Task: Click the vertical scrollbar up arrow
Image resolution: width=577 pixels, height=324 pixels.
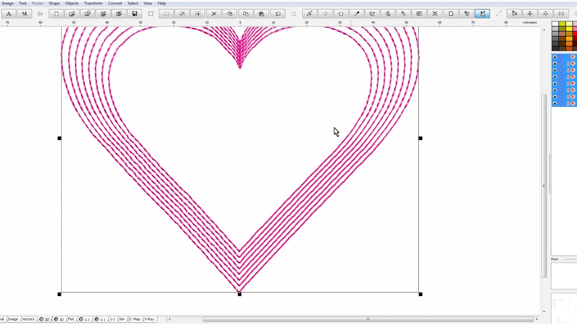Action: tap(544, 30)
